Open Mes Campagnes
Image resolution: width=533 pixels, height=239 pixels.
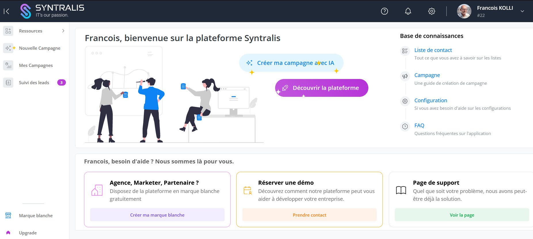pyautogui.click(x=36, y=65)
